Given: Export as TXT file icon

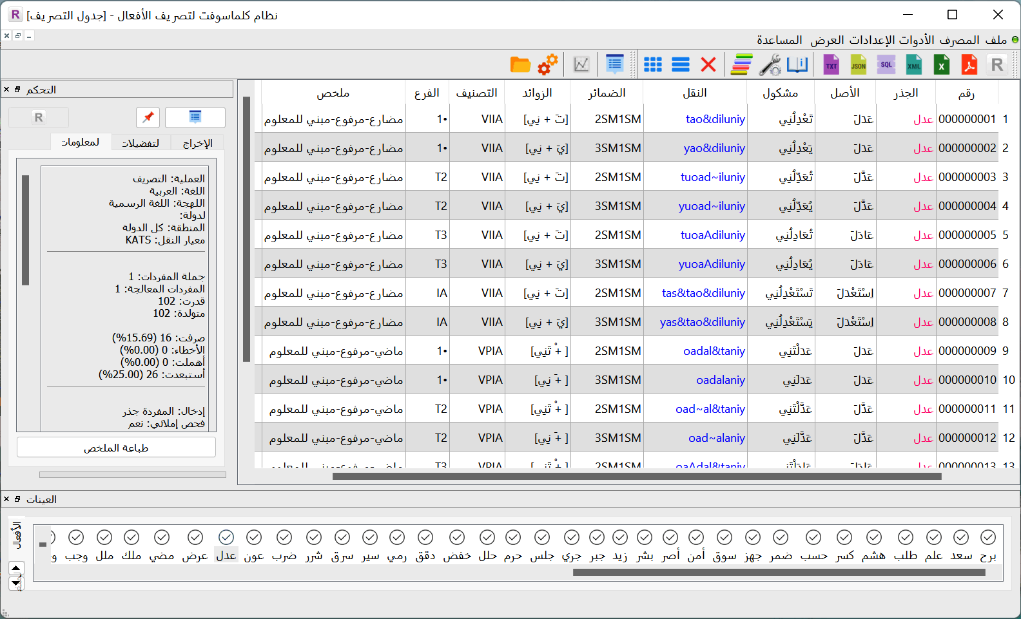Looking at the screenshot, I should 831,64.
